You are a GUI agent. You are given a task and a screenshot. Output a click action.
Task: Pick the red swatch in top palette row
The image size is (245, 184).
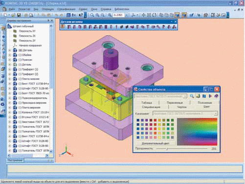(x=155, y=120)
